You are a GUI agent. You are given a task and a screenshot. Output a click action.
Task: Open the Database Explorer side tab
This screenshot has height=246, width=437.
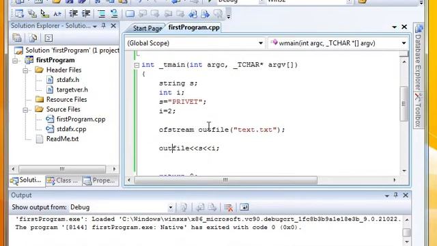[x=419, y=57]
